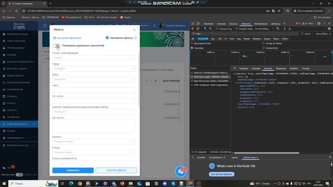The image size is (333, 187).
Task: Click the red record network log button
Action: (193, 29)
